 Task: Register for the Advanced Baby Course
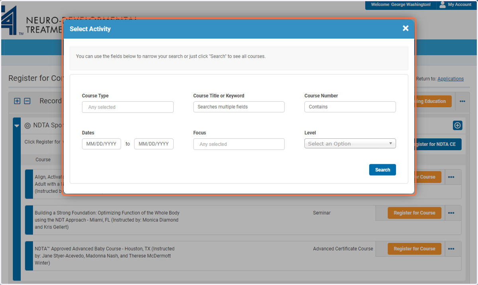[x=414, y=249]
